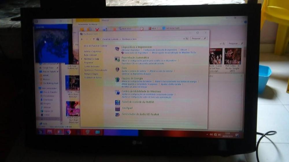This screenshot has height=162, width=289.
Task: Open the Reprodução Automática icon
Action: point(117,59)
